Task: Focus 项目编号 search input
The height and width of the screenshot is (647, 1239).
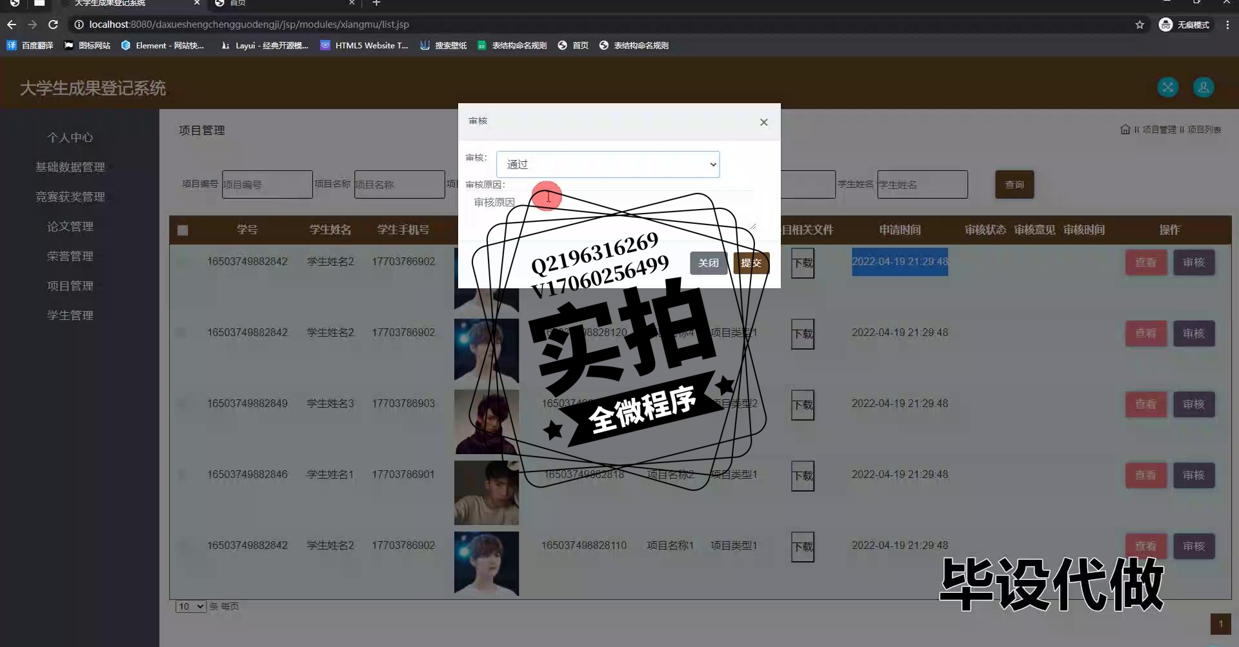Action: (267, 184)
